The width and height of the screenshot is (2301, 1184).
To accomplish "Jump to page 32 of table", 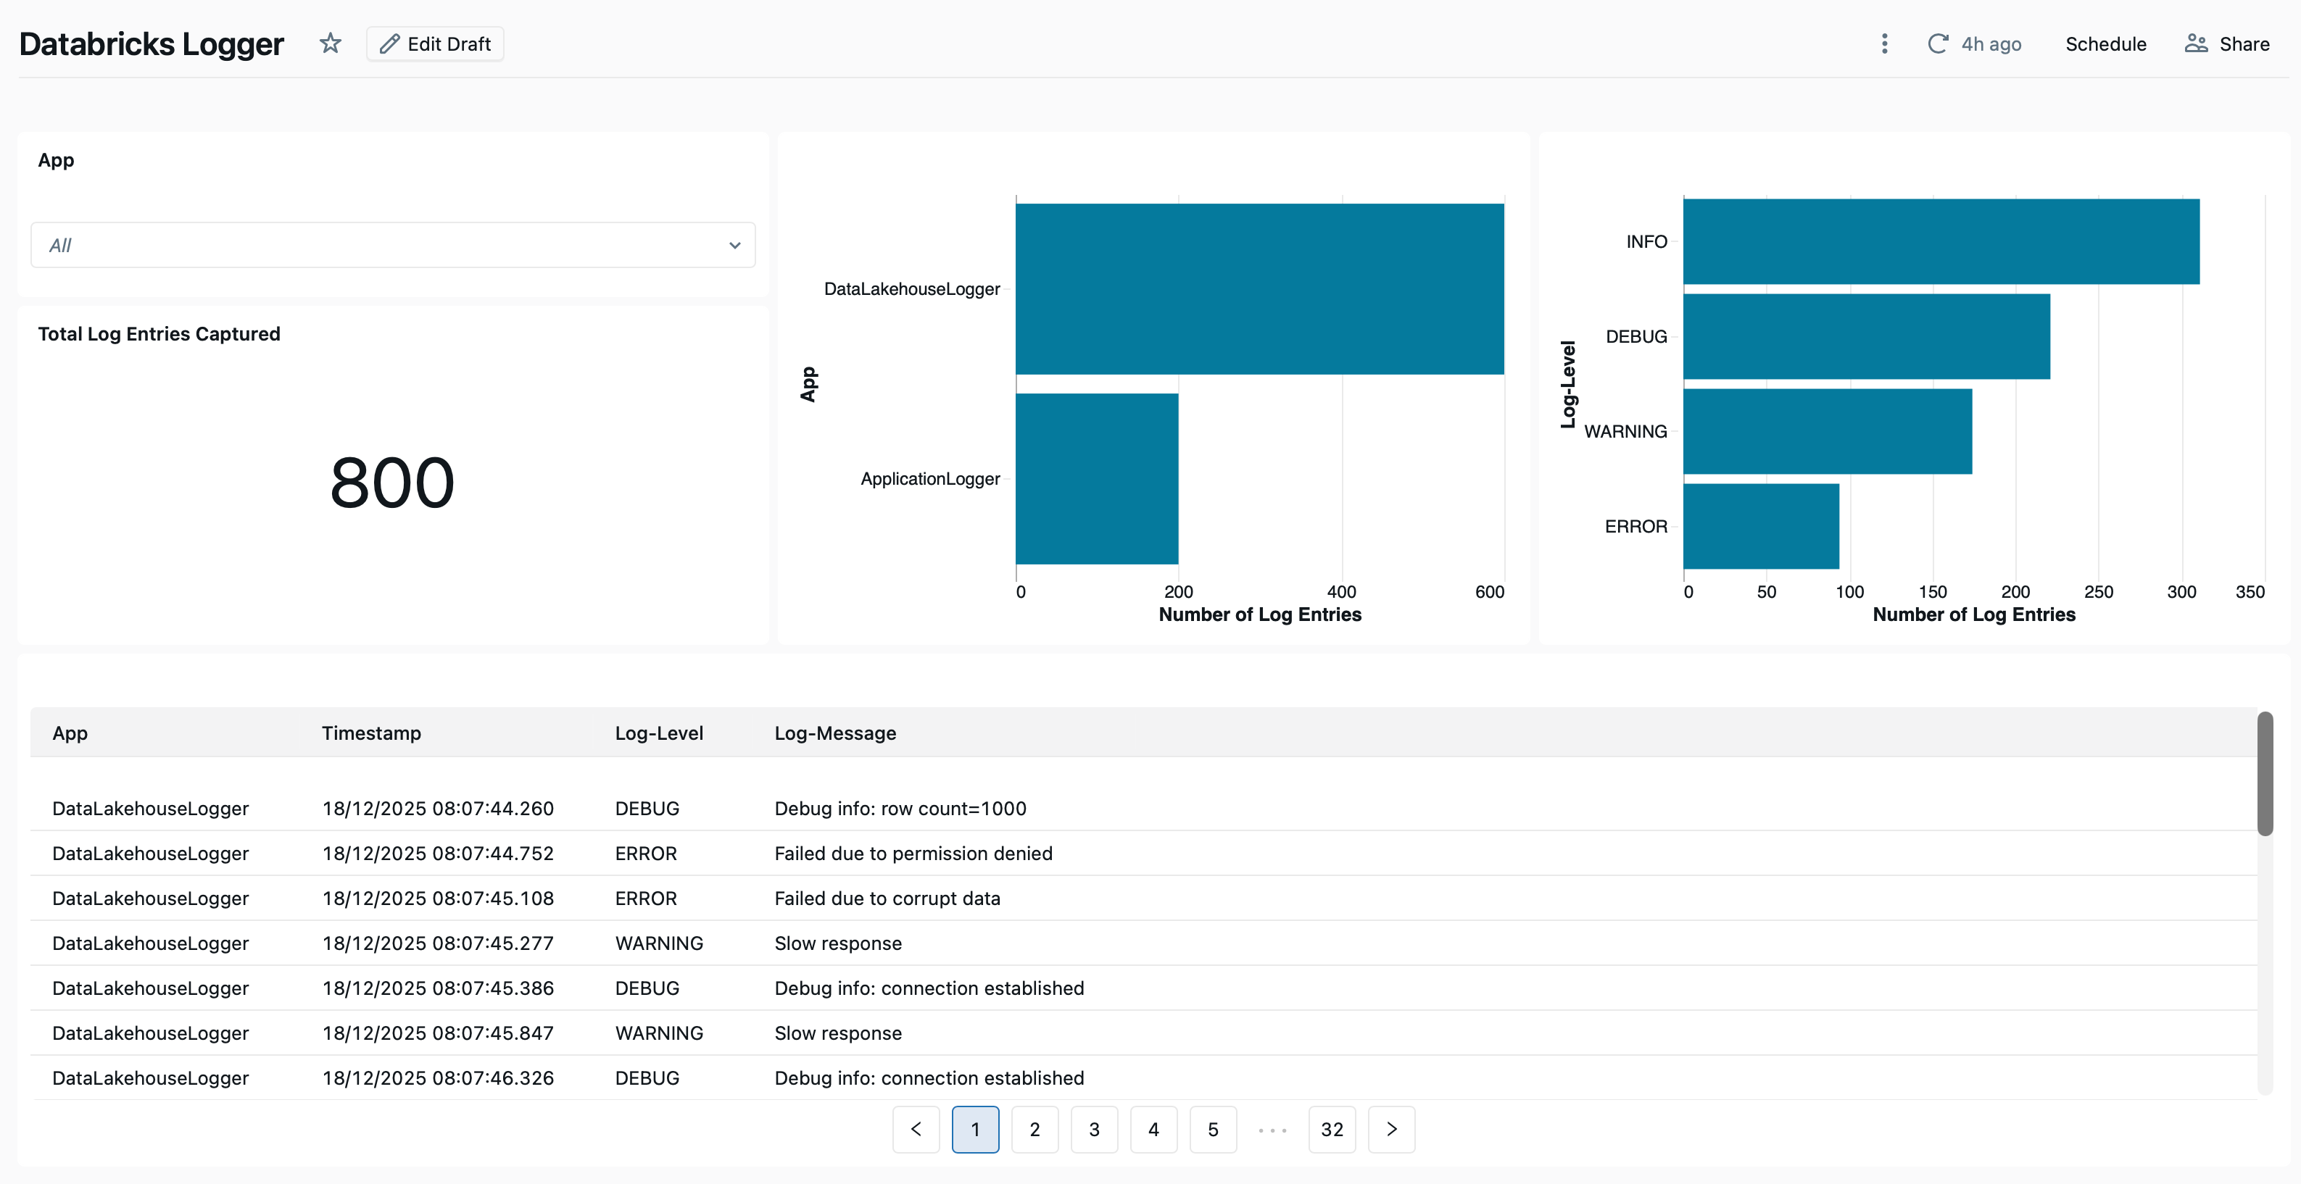I will 1332,1130.
